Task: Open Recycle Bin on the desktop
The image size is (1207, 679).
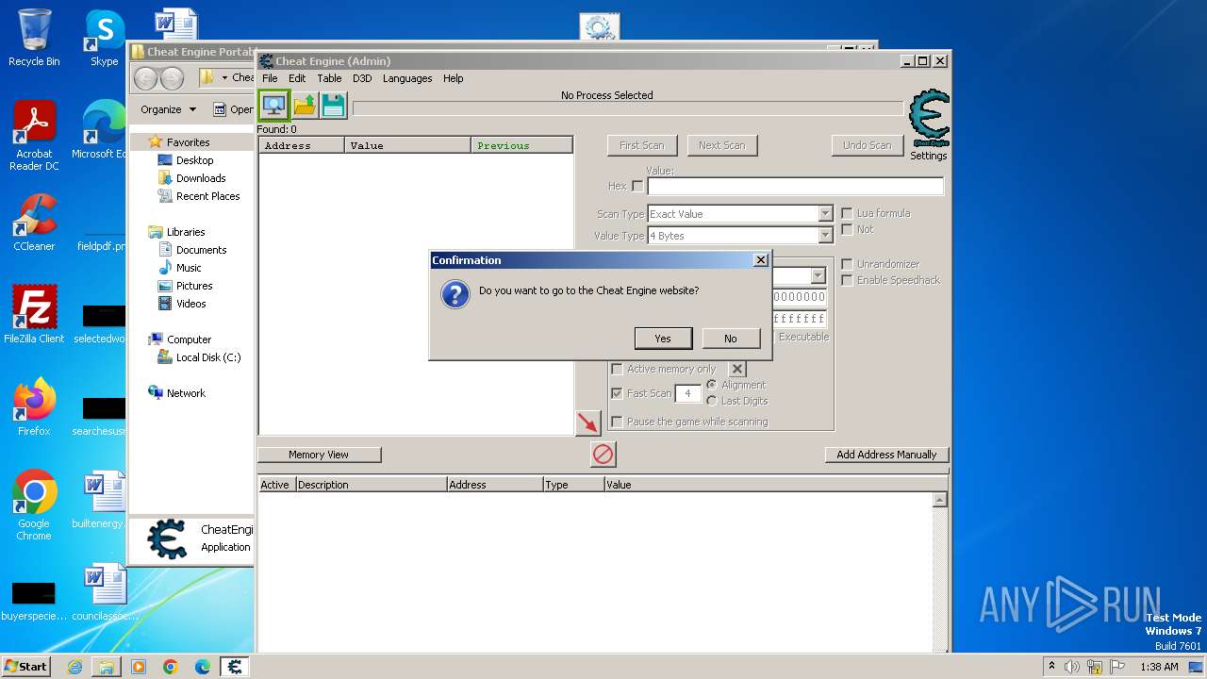Action: [x=34, y=38]
